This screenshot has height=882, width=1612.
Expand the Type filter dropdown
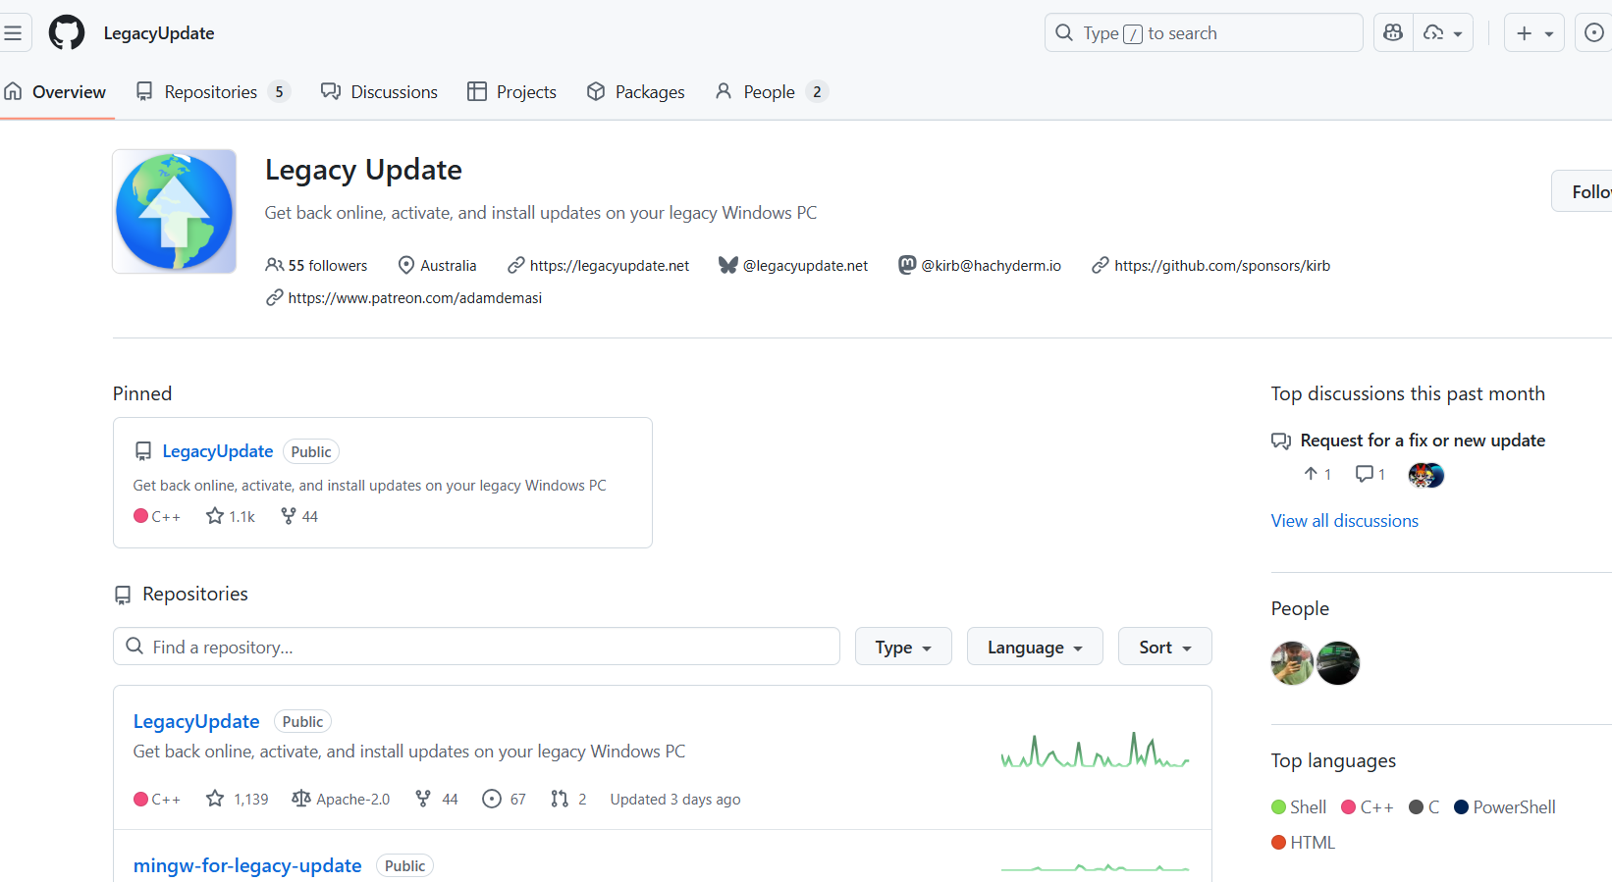[x=902, y=647]
